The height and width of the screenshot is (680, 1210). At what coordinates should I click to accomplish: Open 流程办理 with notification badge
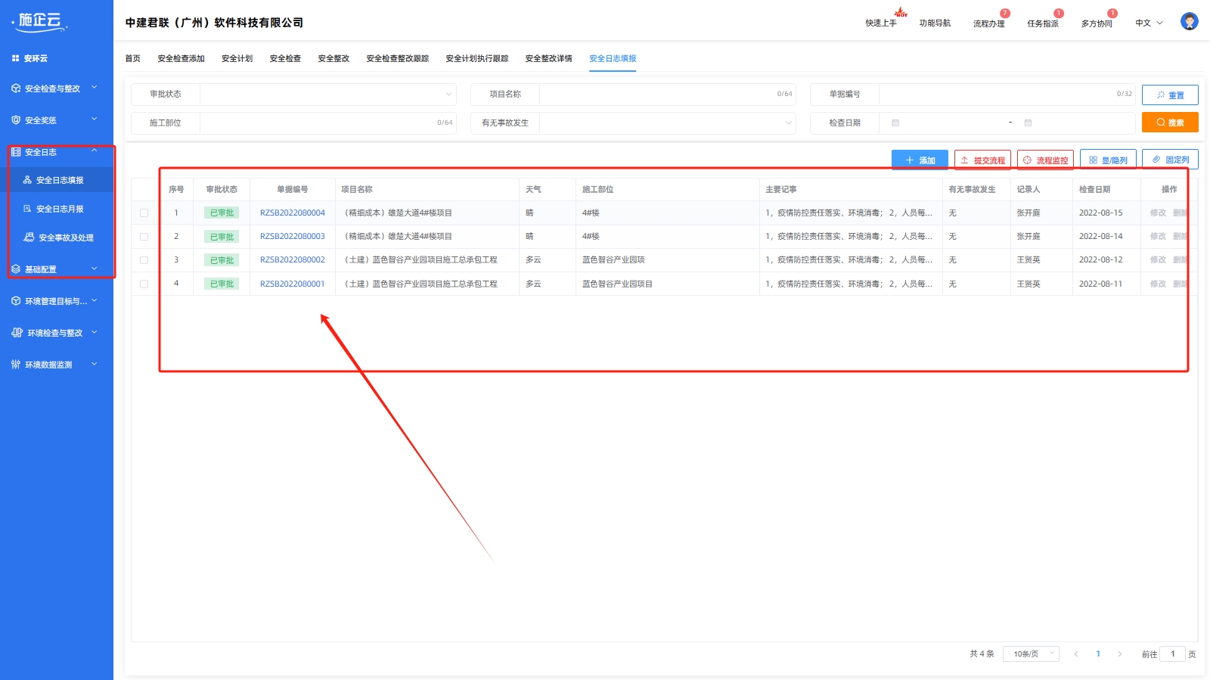pos(988,23)
